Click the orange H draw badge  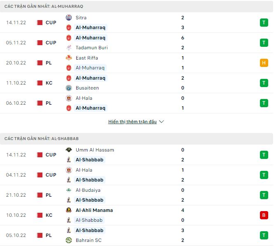pyautogui.click(x=264, y=63)
